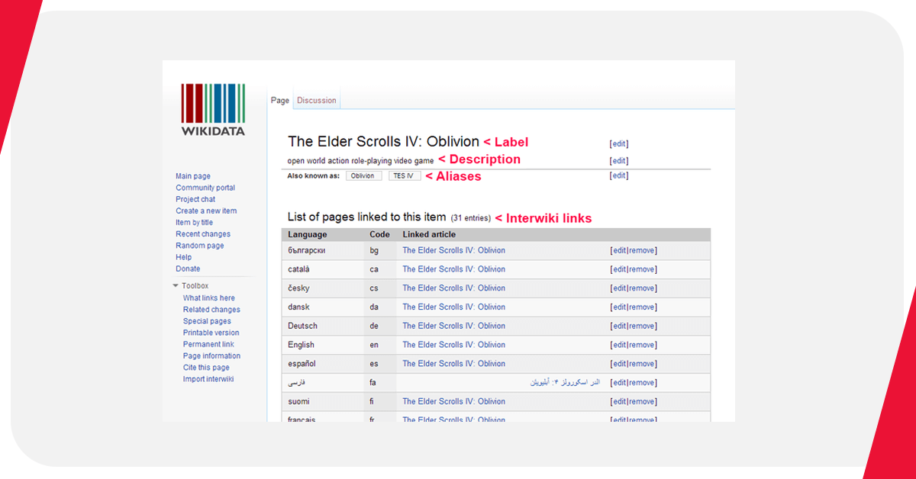View Recent changes
This screenshot has width=916, height=479.
click(203, 234)
